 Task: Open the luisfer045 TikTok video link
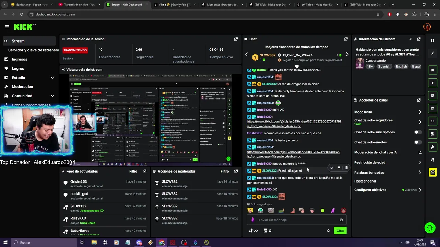[294, 124]
